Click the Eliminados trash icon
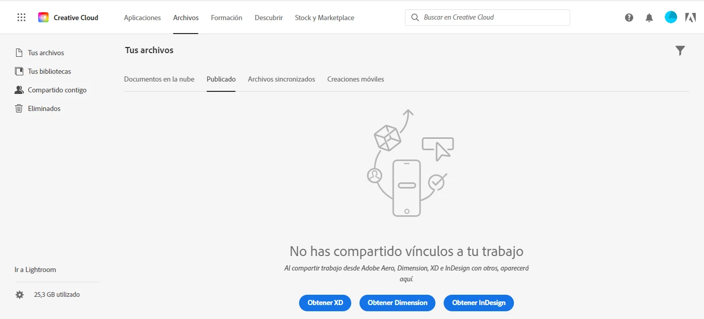Screen dimensions: 704x319 (19, 108)
